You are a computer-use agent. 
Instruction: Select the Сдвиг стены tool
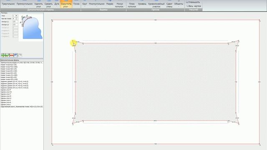169,4
